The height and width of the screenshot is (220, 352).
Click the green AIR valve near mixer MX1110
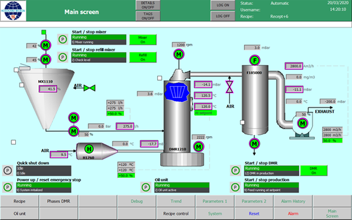coord(89,88)
